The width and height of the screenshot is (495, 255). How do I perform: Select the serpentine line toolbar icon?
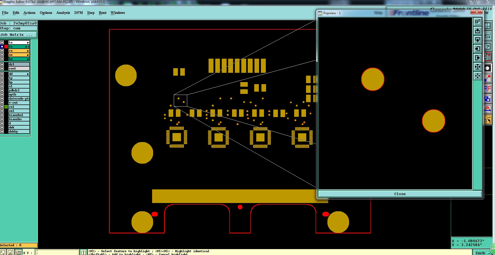pos(488,36)
